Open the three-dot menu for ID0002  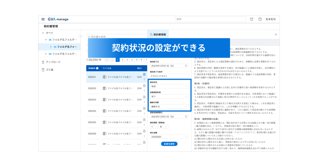tap(144, 91)
